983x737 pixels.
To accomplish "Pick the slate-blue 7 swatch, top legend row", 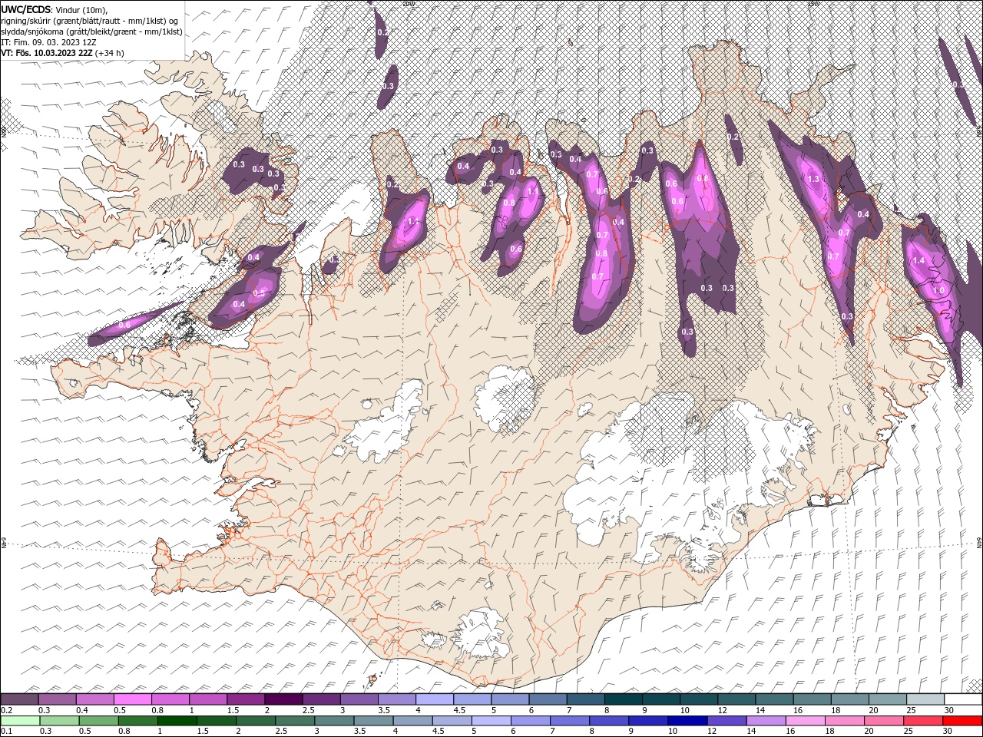I will (586, 699).
